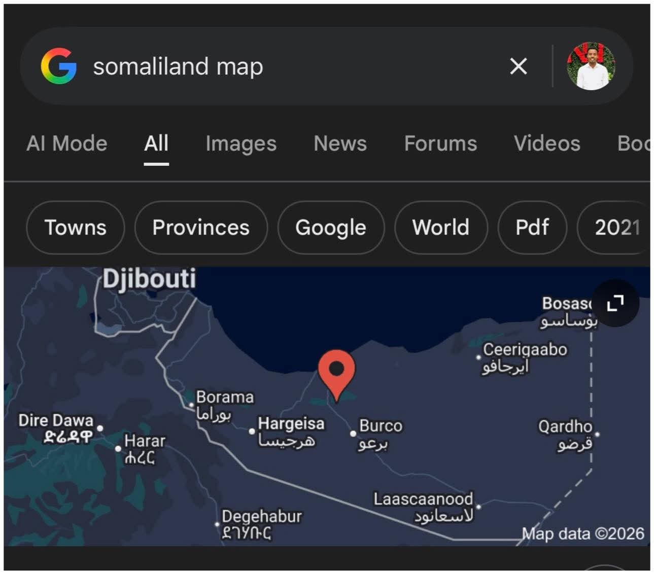This screenshot has height=575, width=654.
Task: Activate the Pdf filter chip
Action: pyautogui.click(x=532, y=228)
